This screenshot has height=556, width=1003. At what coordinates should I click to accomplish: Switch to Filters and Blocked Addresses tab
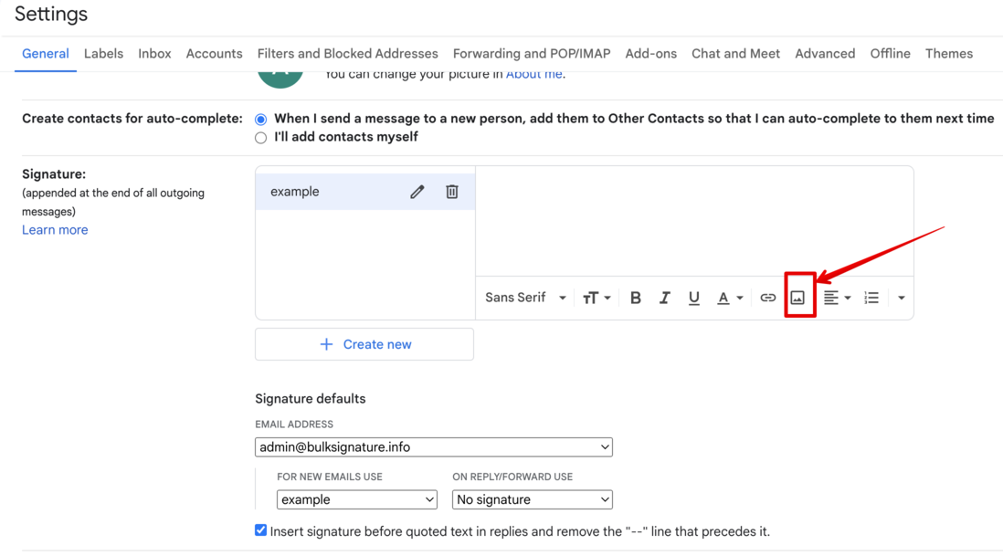click(x=347, y=54)
